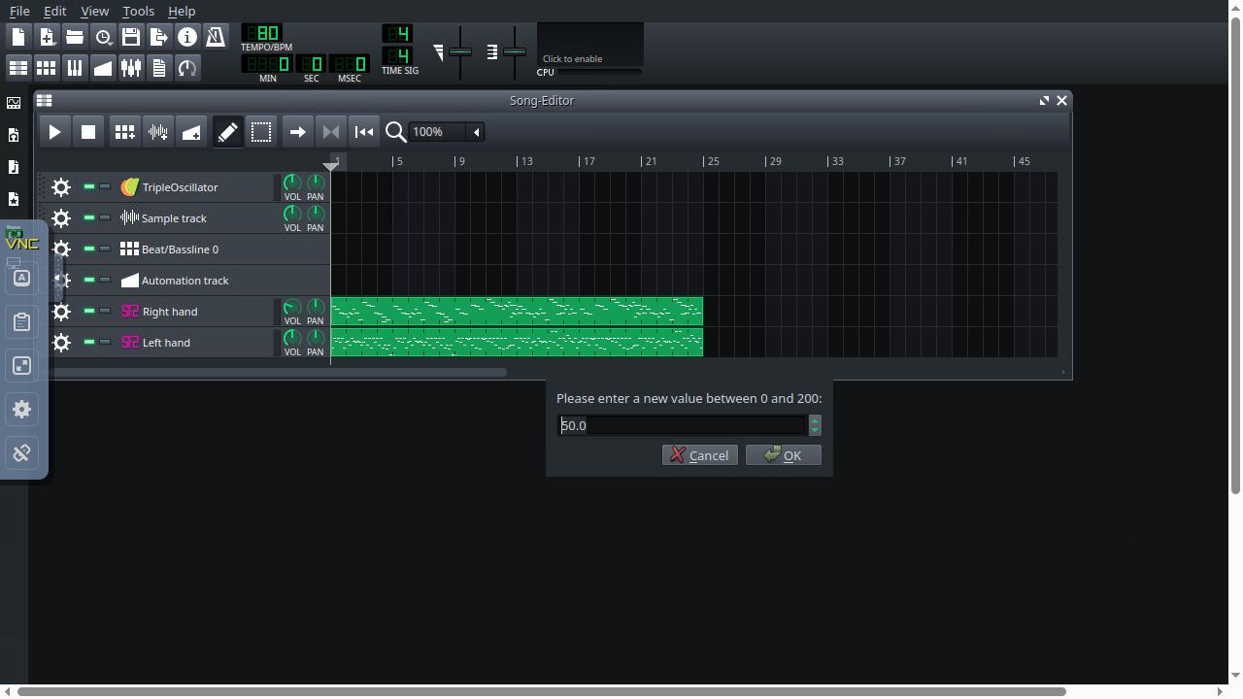The image size is (1243, 699).
Task: Toggle the metronome icon
Action: pyautogui.click(x=216, y=37)
